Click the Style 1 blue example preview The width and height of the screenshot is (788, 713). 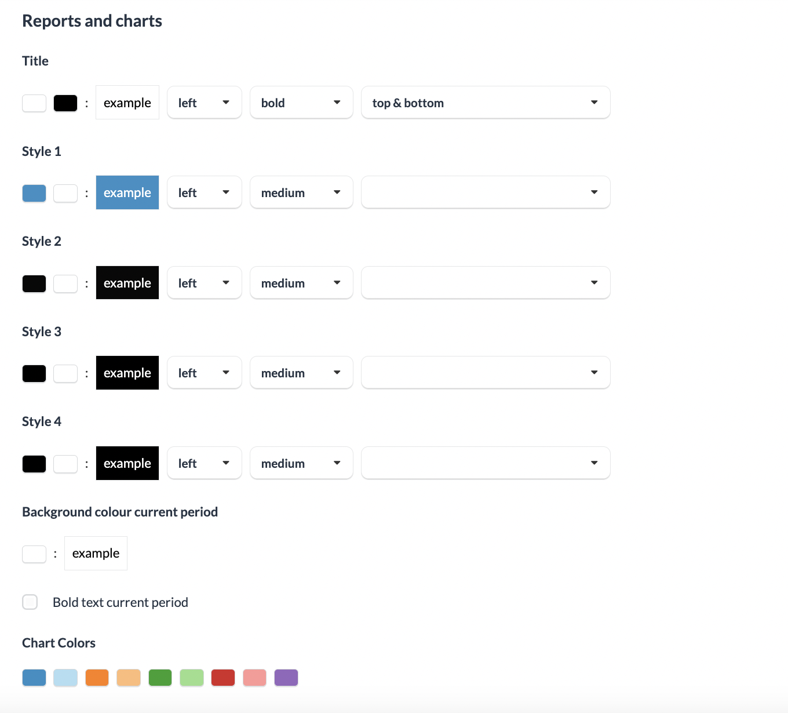tap(127, 192)
